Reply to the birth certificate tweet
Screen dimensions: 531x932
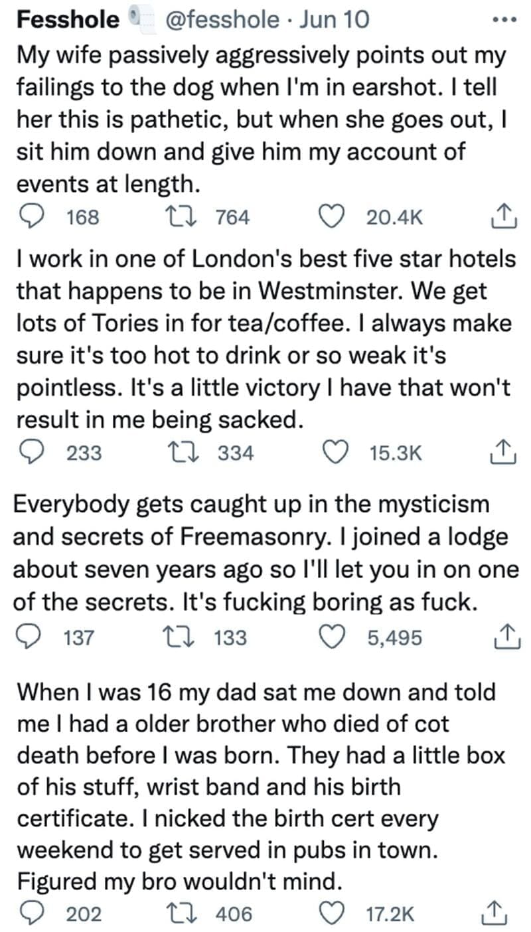(29, 914)
